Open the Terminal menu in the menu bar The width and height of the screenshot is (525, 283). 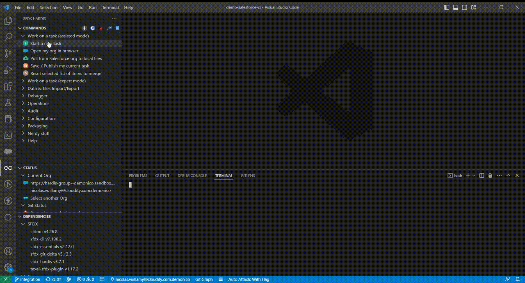[110, 7]
